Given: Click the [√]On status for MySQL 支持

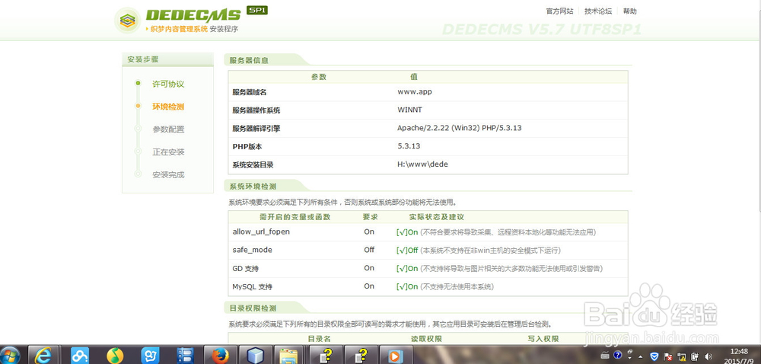Looking at the screenshot, I should pyautogui.click(x=406, y=287).
